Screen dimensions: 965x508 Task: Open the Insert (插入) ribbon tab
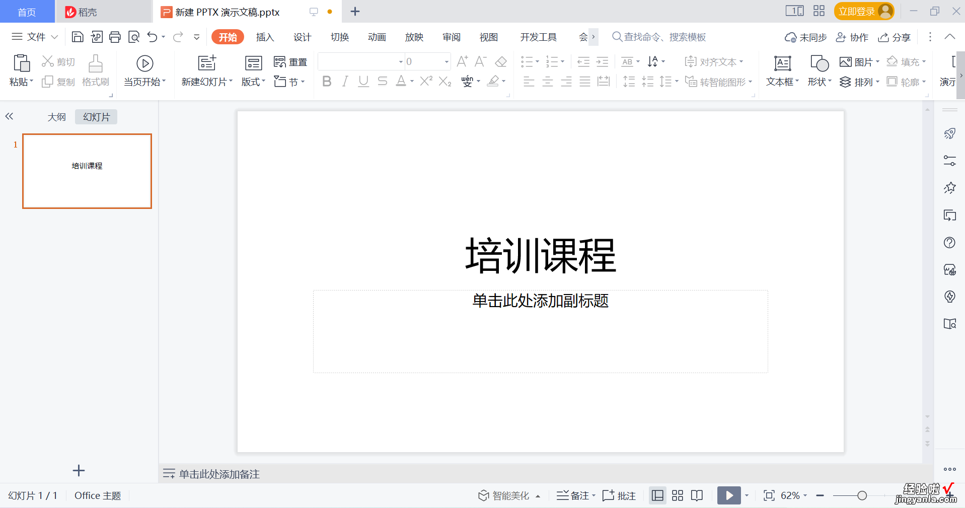pyautogui.click(x=265, y=37)
